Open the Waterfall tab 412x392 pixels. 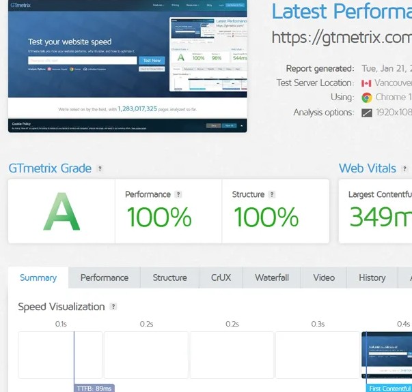(272, 277)
